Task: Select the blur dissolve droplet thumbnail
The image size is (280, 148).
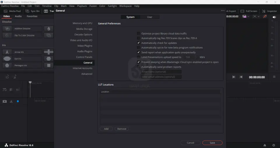Action: (49, 28)
